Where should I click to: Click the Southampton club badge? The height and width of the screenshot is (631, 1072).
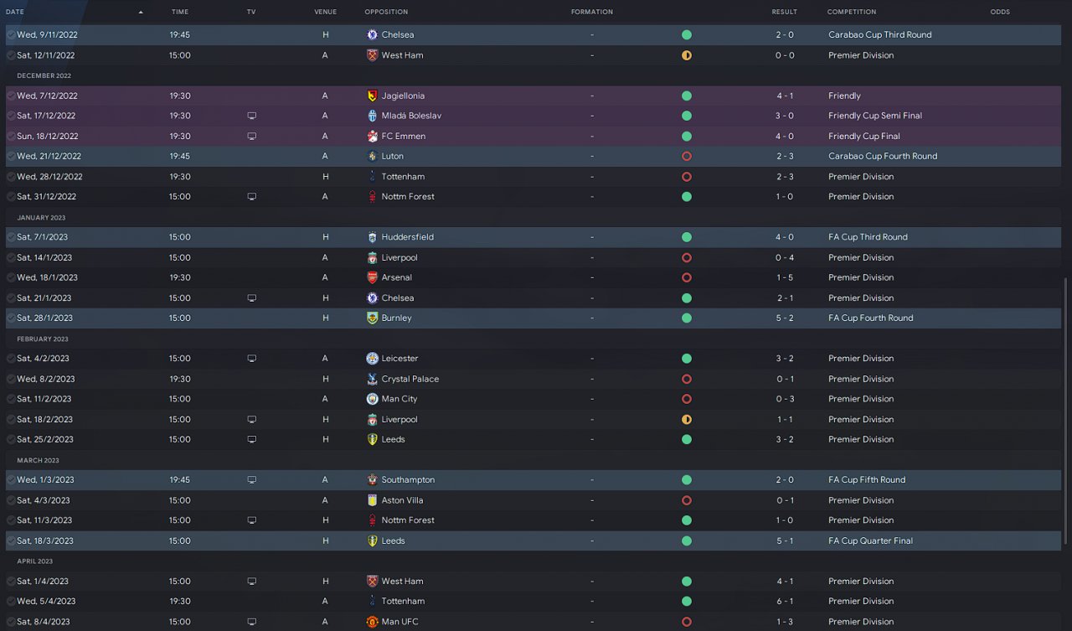pos(372,480)
